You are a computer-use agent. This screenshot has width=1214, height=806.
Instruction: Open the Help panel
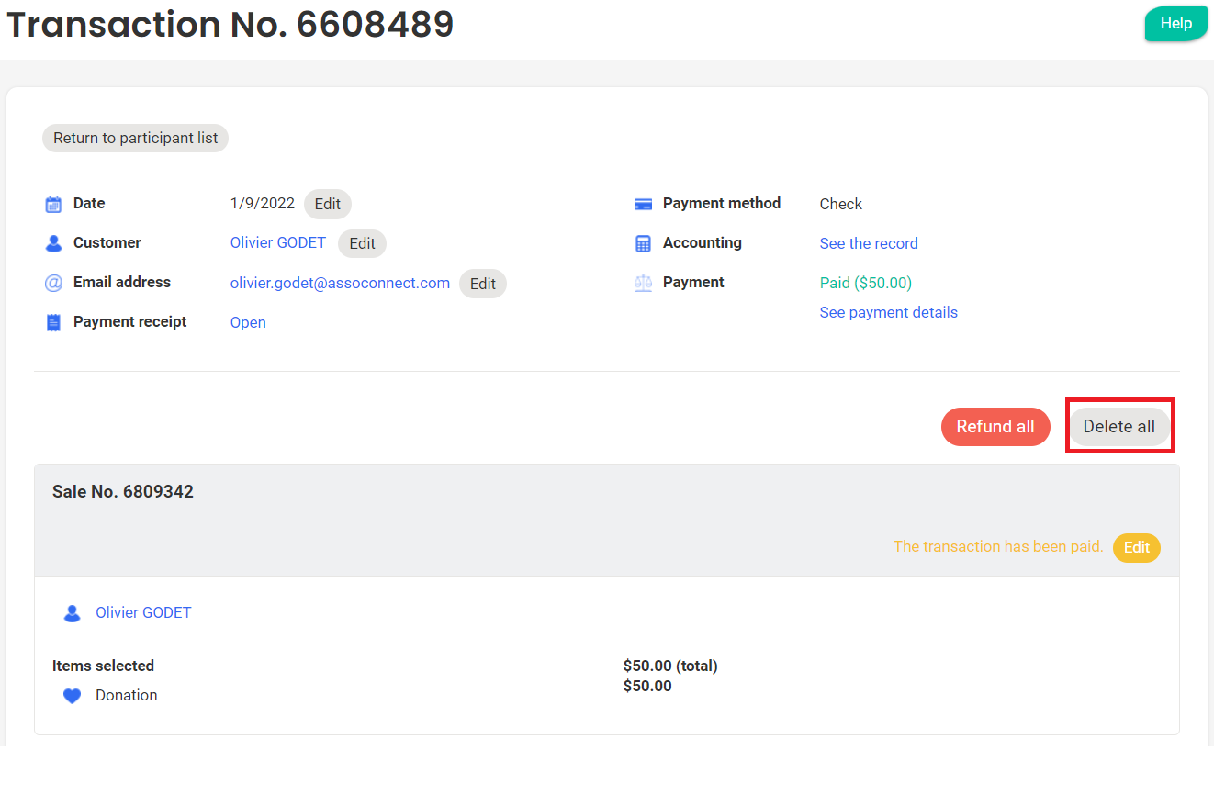pos(1175,24)
